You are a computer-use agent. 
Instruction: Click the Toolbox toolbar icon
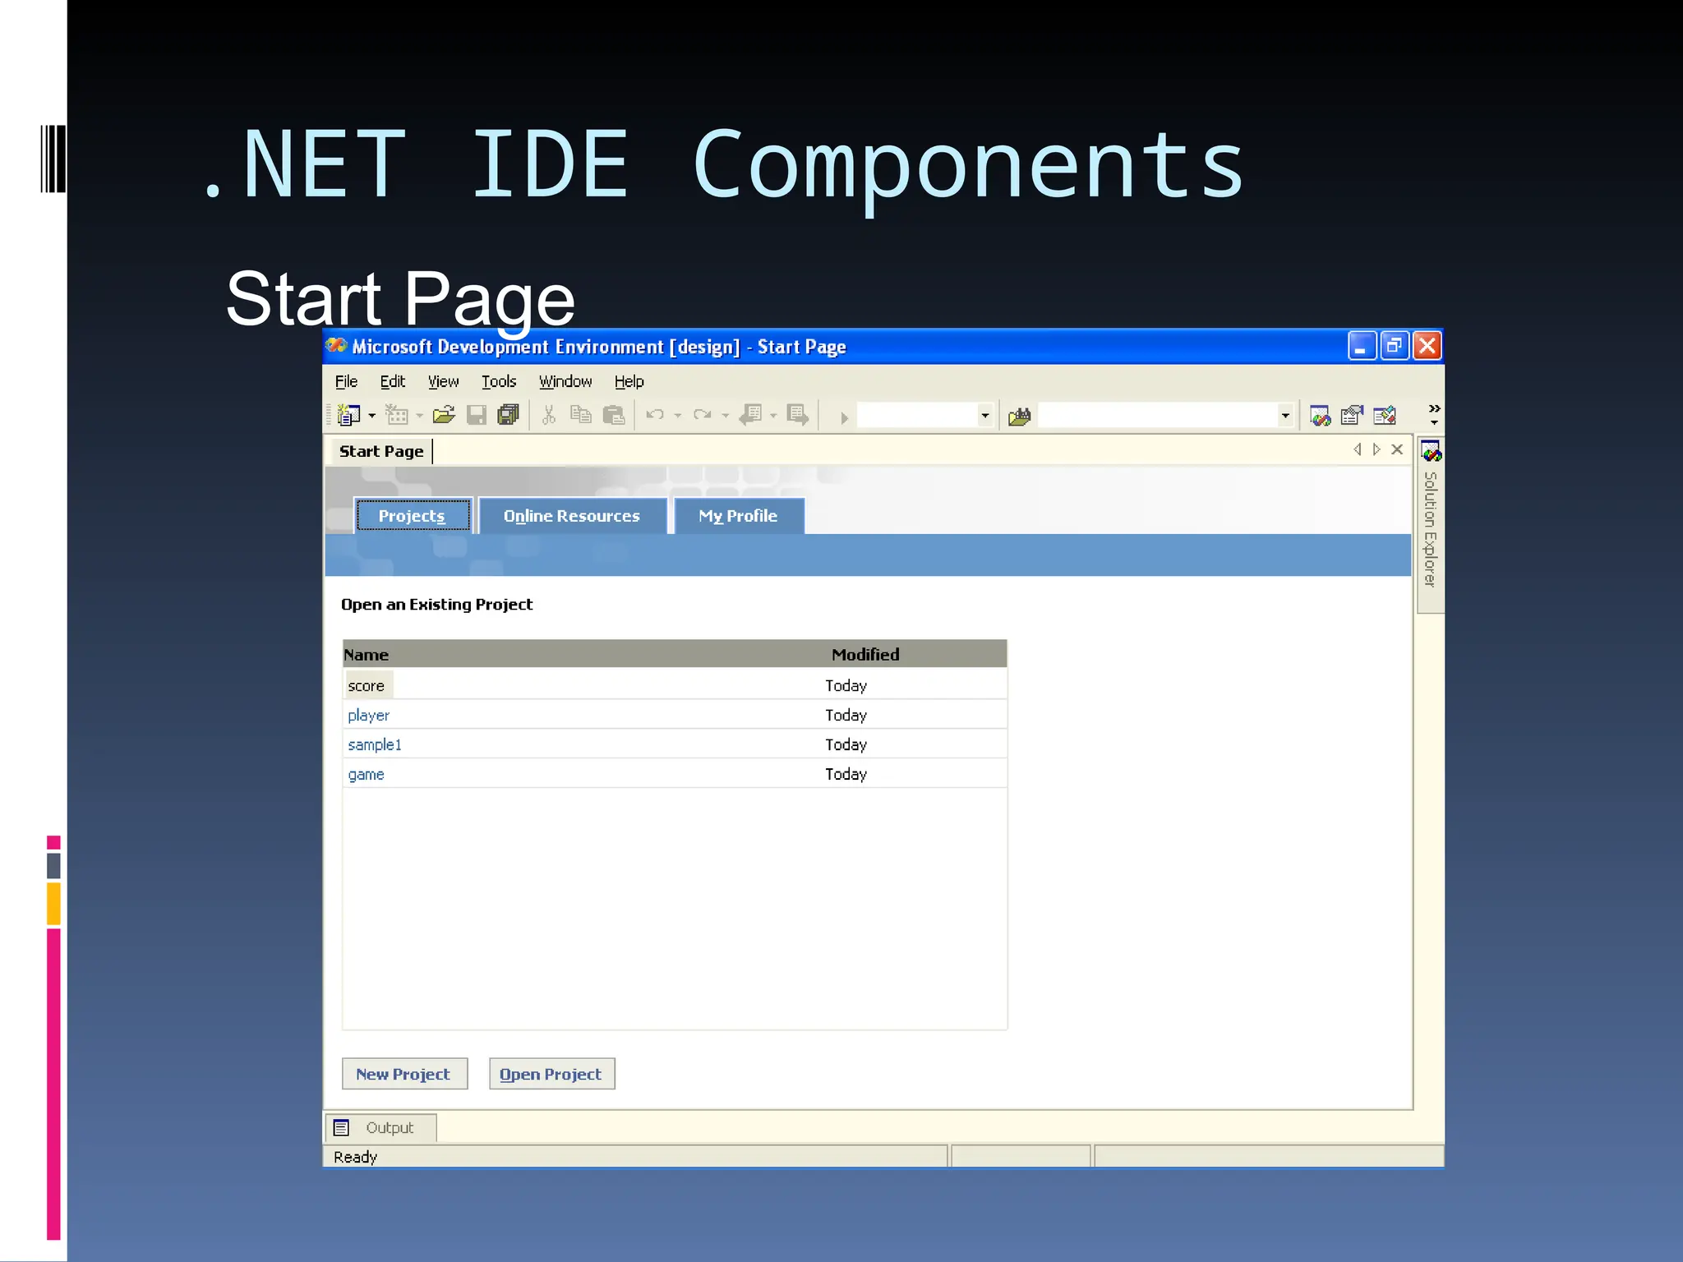click(x=1386, y=417)
